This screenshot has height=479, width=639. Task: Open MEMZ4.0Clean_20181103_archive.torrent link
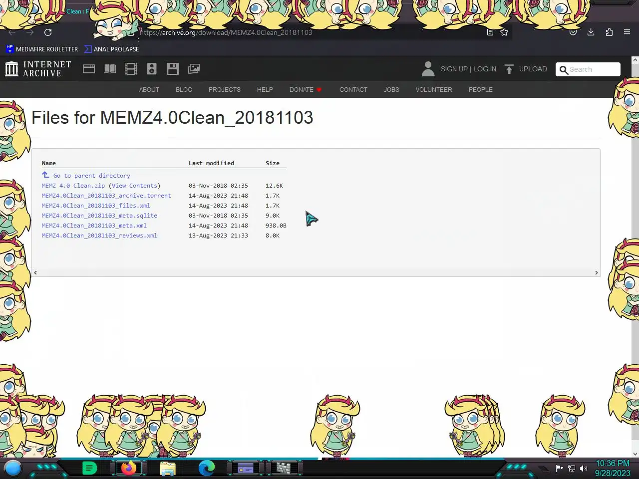tap(106, 196)
